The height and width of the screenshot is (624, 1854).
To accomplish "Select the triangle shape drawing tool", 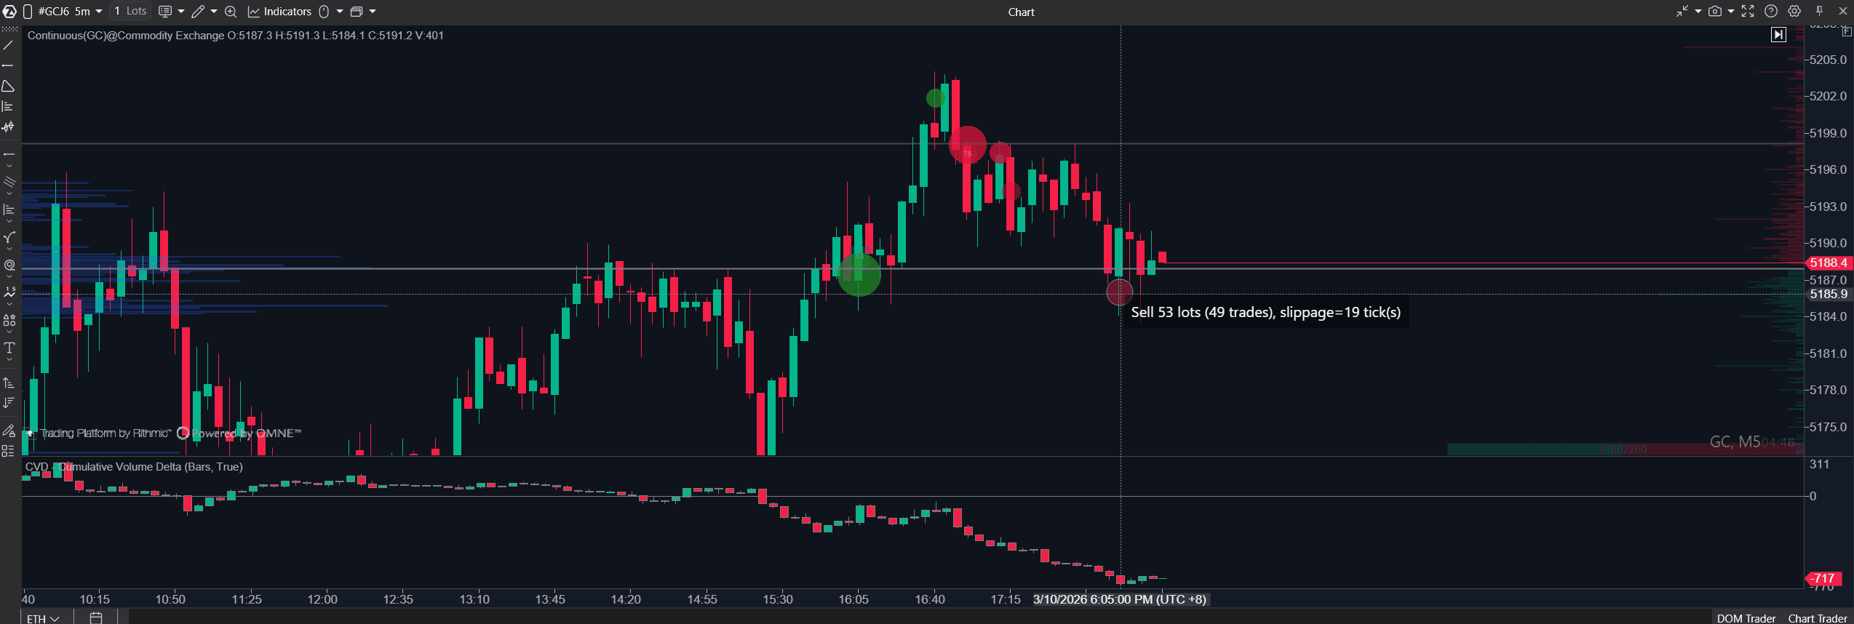I will point(8,87).
